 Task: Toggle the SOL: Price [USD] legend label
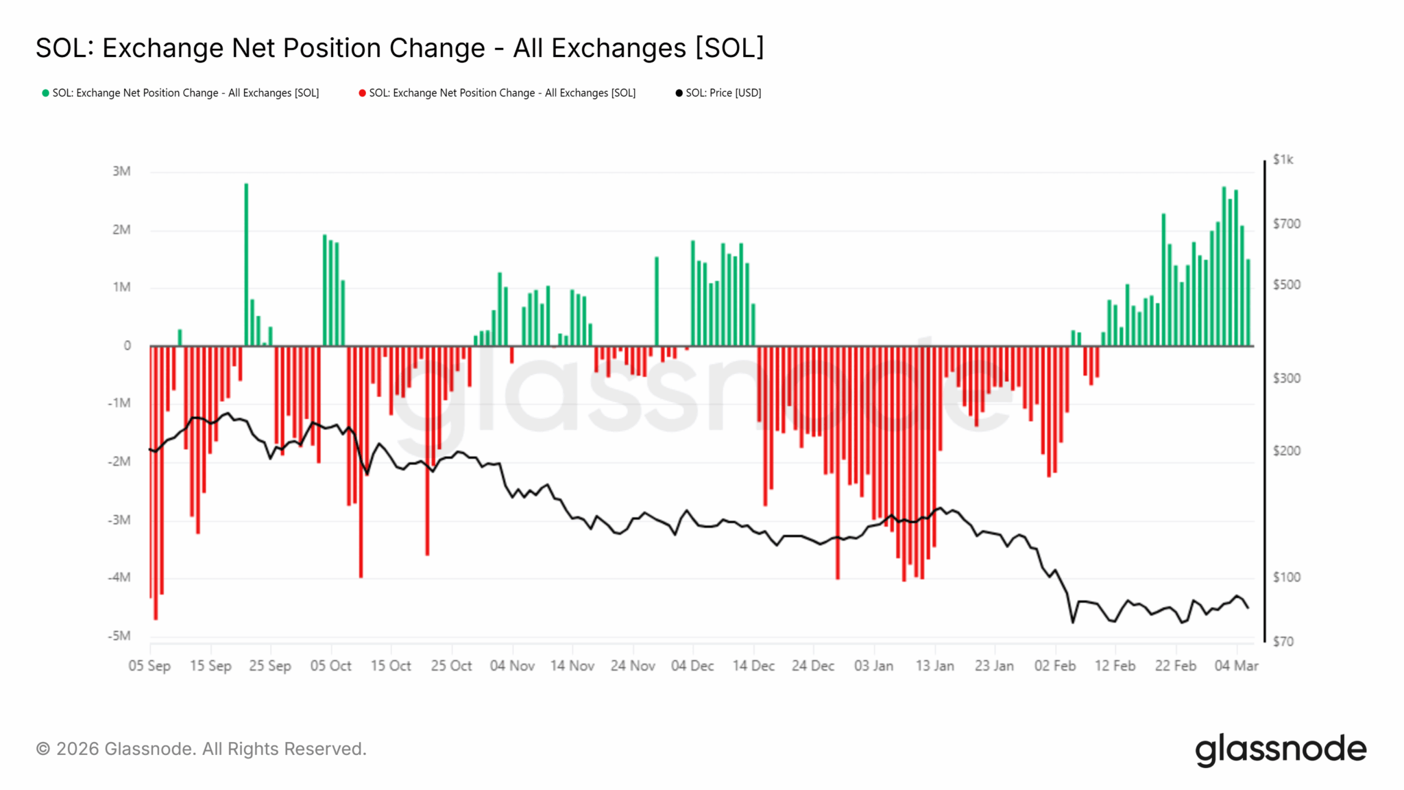pyautogui.click(x=723, y=93)
